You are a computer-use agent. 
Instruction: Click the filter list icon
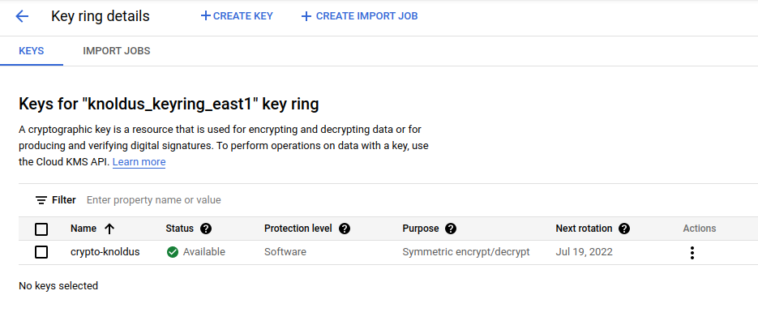point(41,200)
